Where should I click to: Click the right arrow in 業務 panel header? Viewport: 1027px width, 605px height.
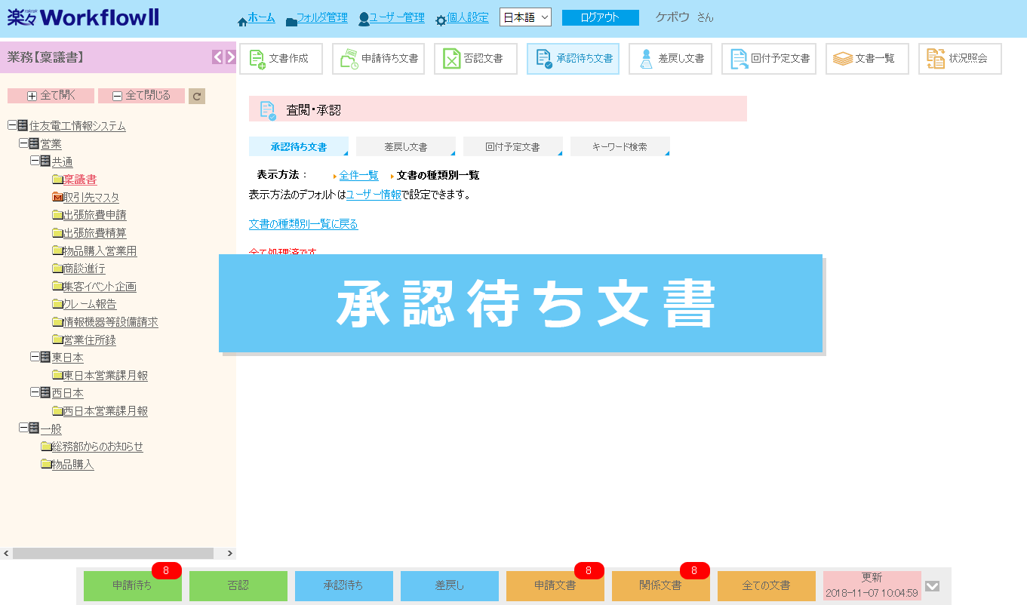230,57
